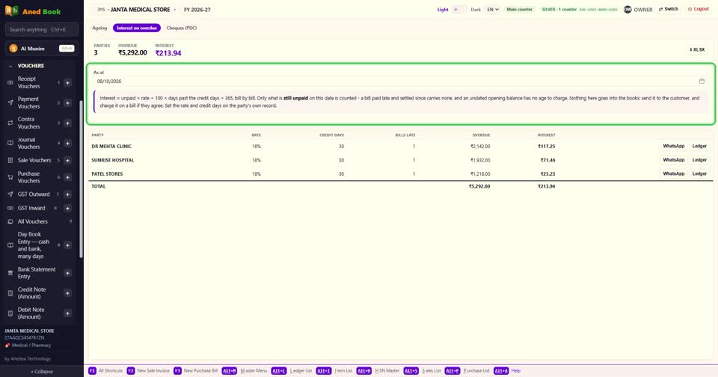Click plus icon beside GST Inward
Image resolution: width=718 pixels, height=377 pixels.
coord(67,208)
